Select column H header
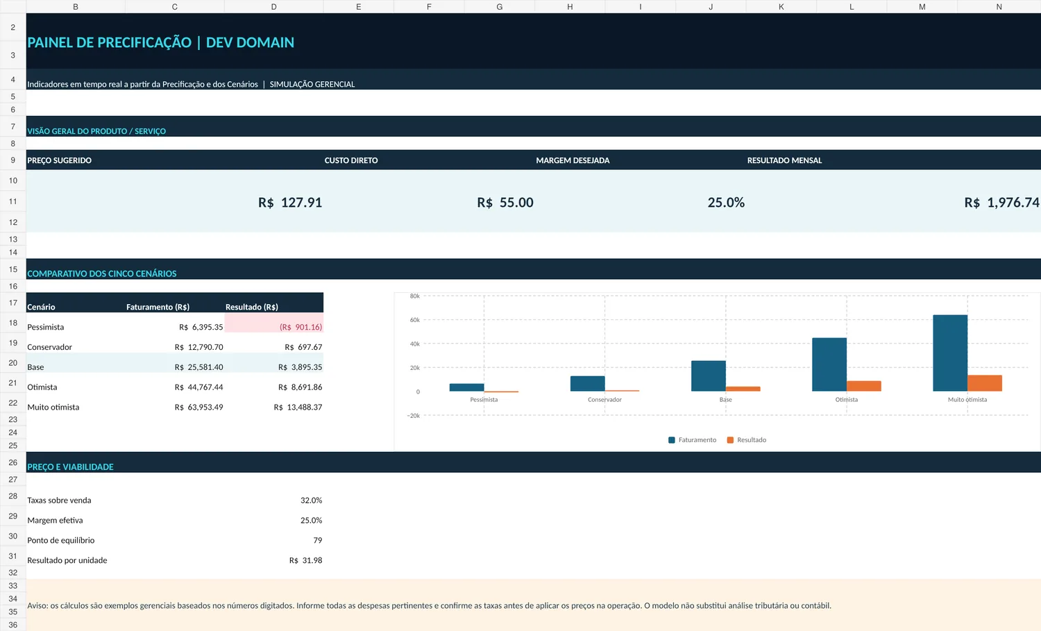Image resolution: width=1041 pixels, height=631 pixels. tap(570, 6)
